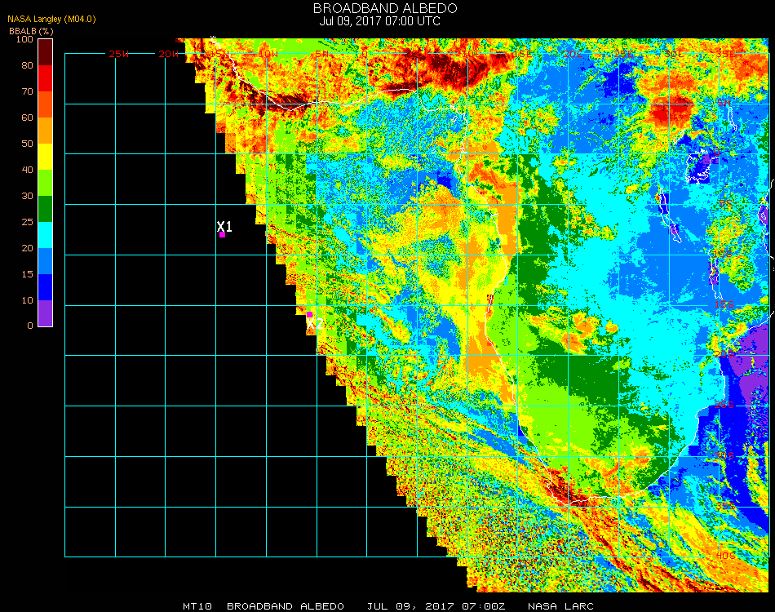Select the orange 50-60% legend color
Viewport: 775px width, 612px height.
[x=46, y=131]
